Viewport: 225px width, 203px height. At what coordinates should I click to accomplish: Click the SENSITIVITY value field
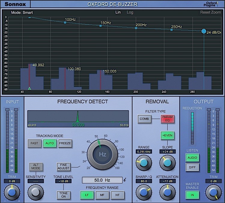[36, 181]
